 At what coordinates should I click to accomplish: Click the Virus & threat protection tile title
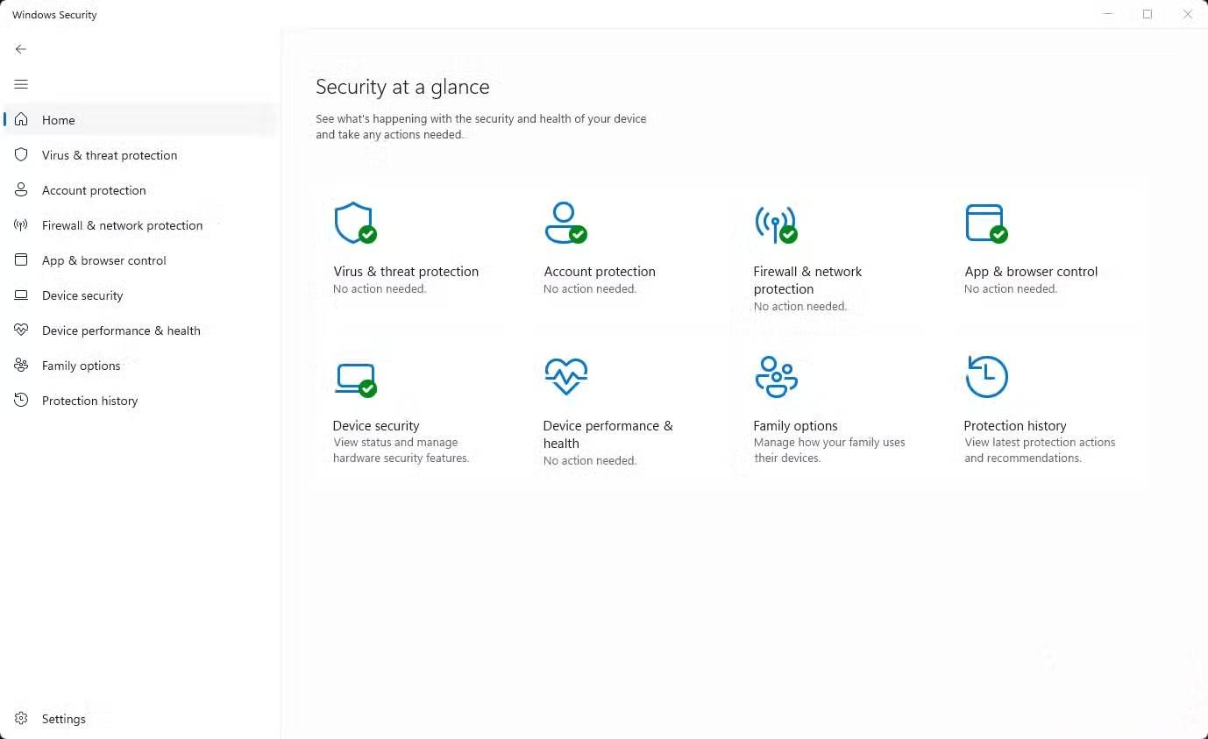click(x=406, y=272)
